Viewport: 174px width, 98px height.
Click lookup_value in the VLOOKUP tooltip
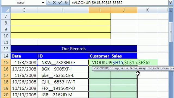(x=119, y=68)
